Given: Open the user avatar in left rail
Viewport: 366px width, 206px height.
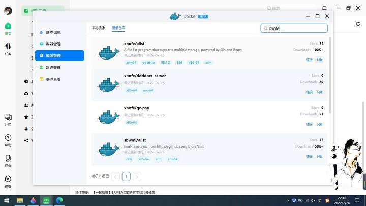Looking at the screenshot, I should (8, 11).
